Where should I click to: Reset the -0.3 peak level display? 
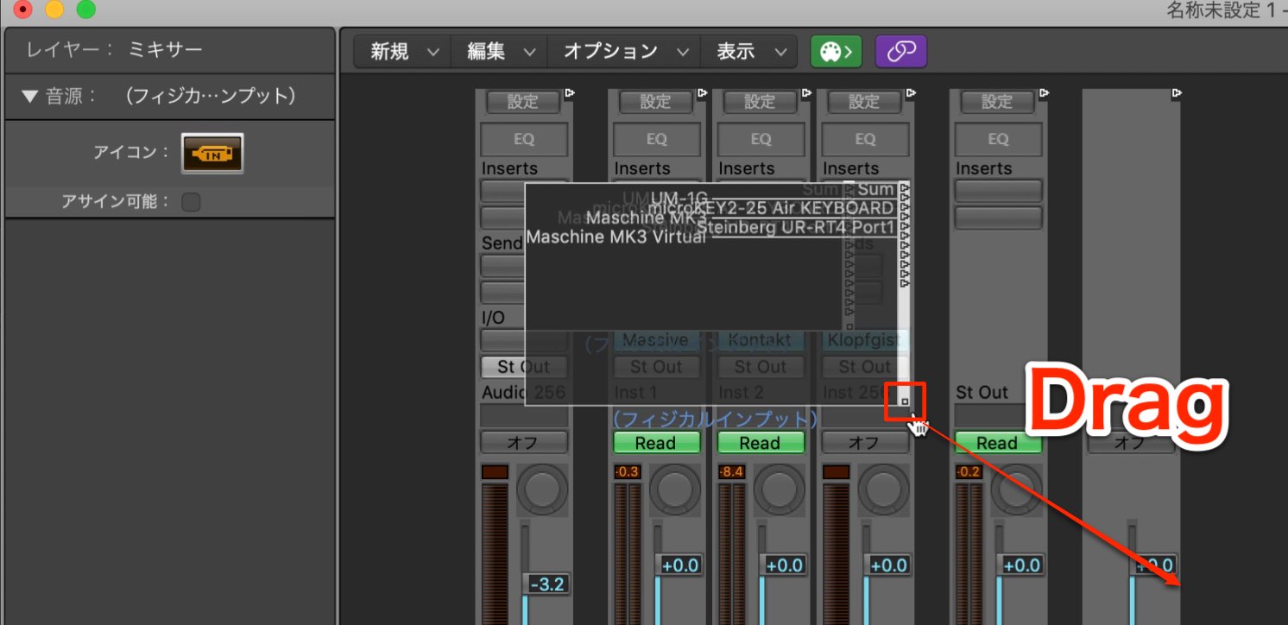(x=628, y=472)
